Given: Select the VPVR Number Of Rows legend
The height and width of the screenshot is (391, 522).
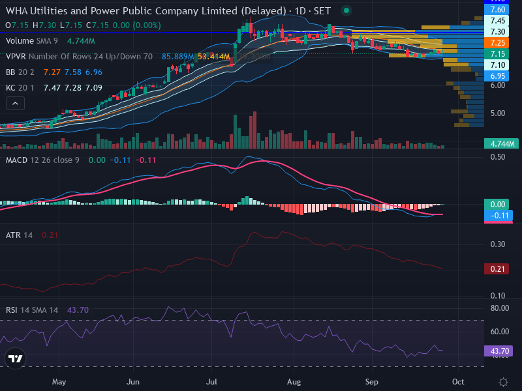Looking at the screenshot, I should coord(79,57).
